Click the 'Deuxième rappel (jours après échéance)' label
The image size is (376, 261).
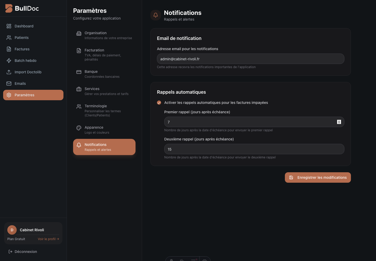pyautogui.click(x=199, y=139)
